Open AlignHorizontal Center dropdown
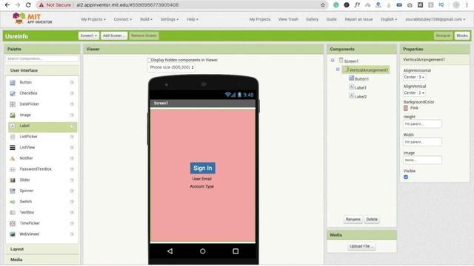This screenshot has height=266, width=474. [414, 77]
